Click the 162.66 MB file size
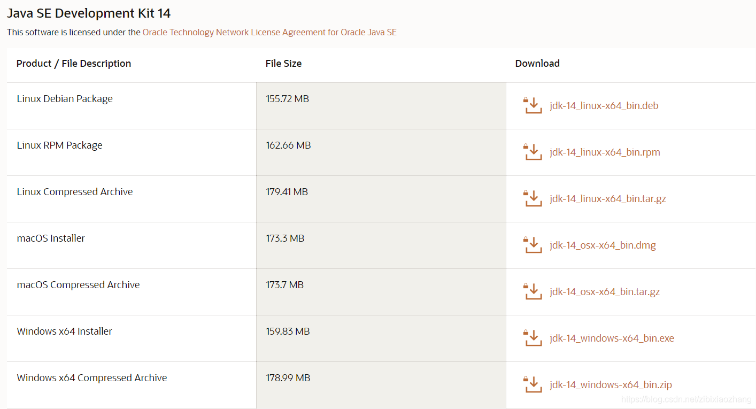Viewport: 756px width, 409px height. click(288, 145)
